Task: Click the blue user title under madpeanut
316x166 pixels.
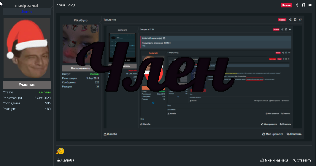Action: [x=27, y=12]
